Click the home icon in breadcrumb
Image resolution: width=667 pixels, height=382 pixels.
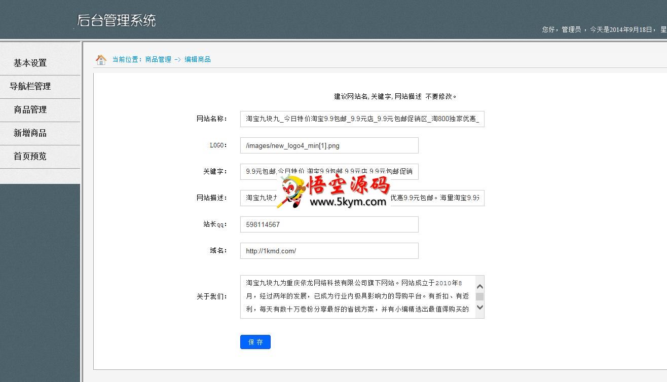[x=101, y=60]
